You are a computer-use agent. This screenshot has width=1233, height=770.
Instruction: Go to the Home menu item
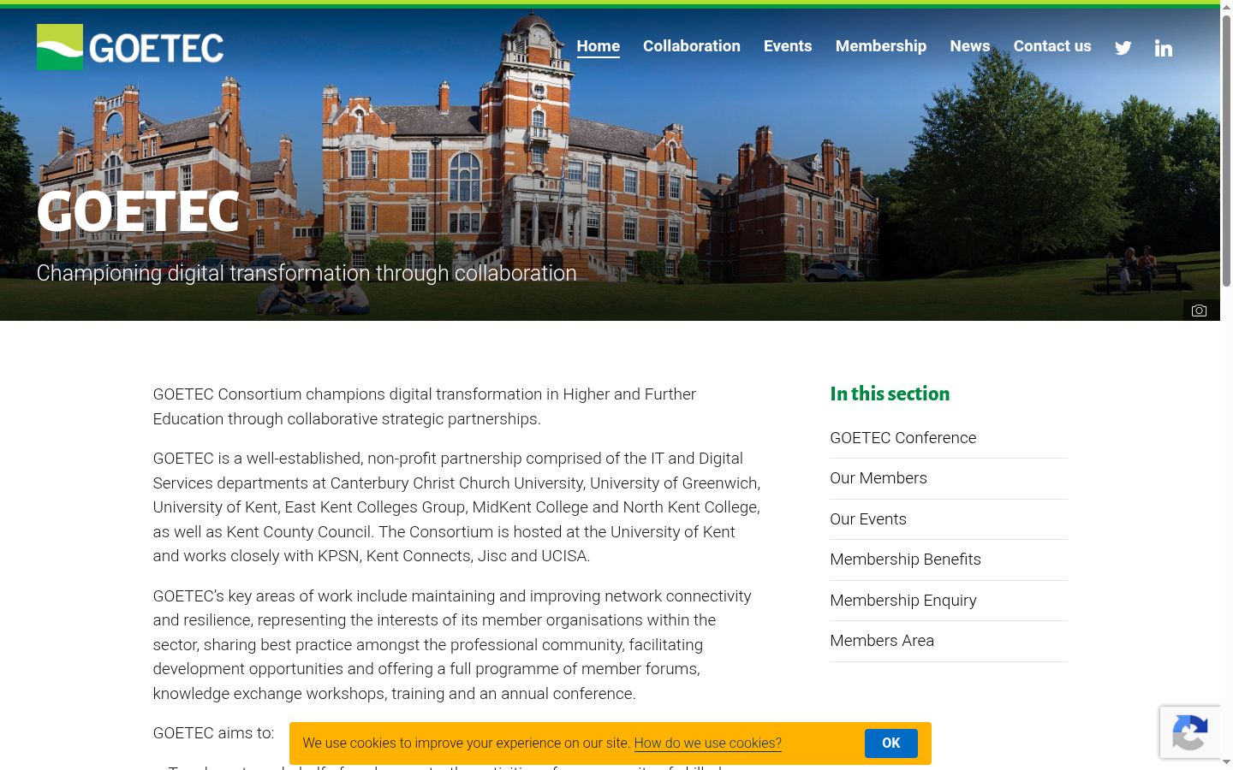(x=599, y=46)
